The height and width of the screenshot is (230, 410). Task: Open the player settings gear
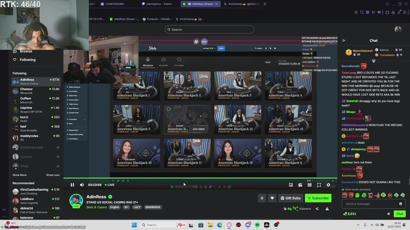click(x=328, y=185)
